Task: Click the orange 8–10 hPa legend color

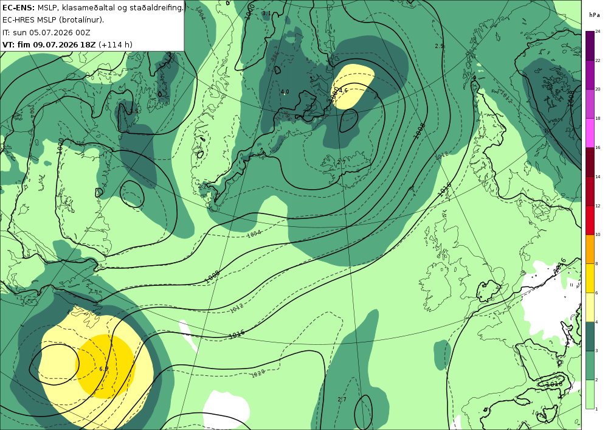Action: coord(590,249)
